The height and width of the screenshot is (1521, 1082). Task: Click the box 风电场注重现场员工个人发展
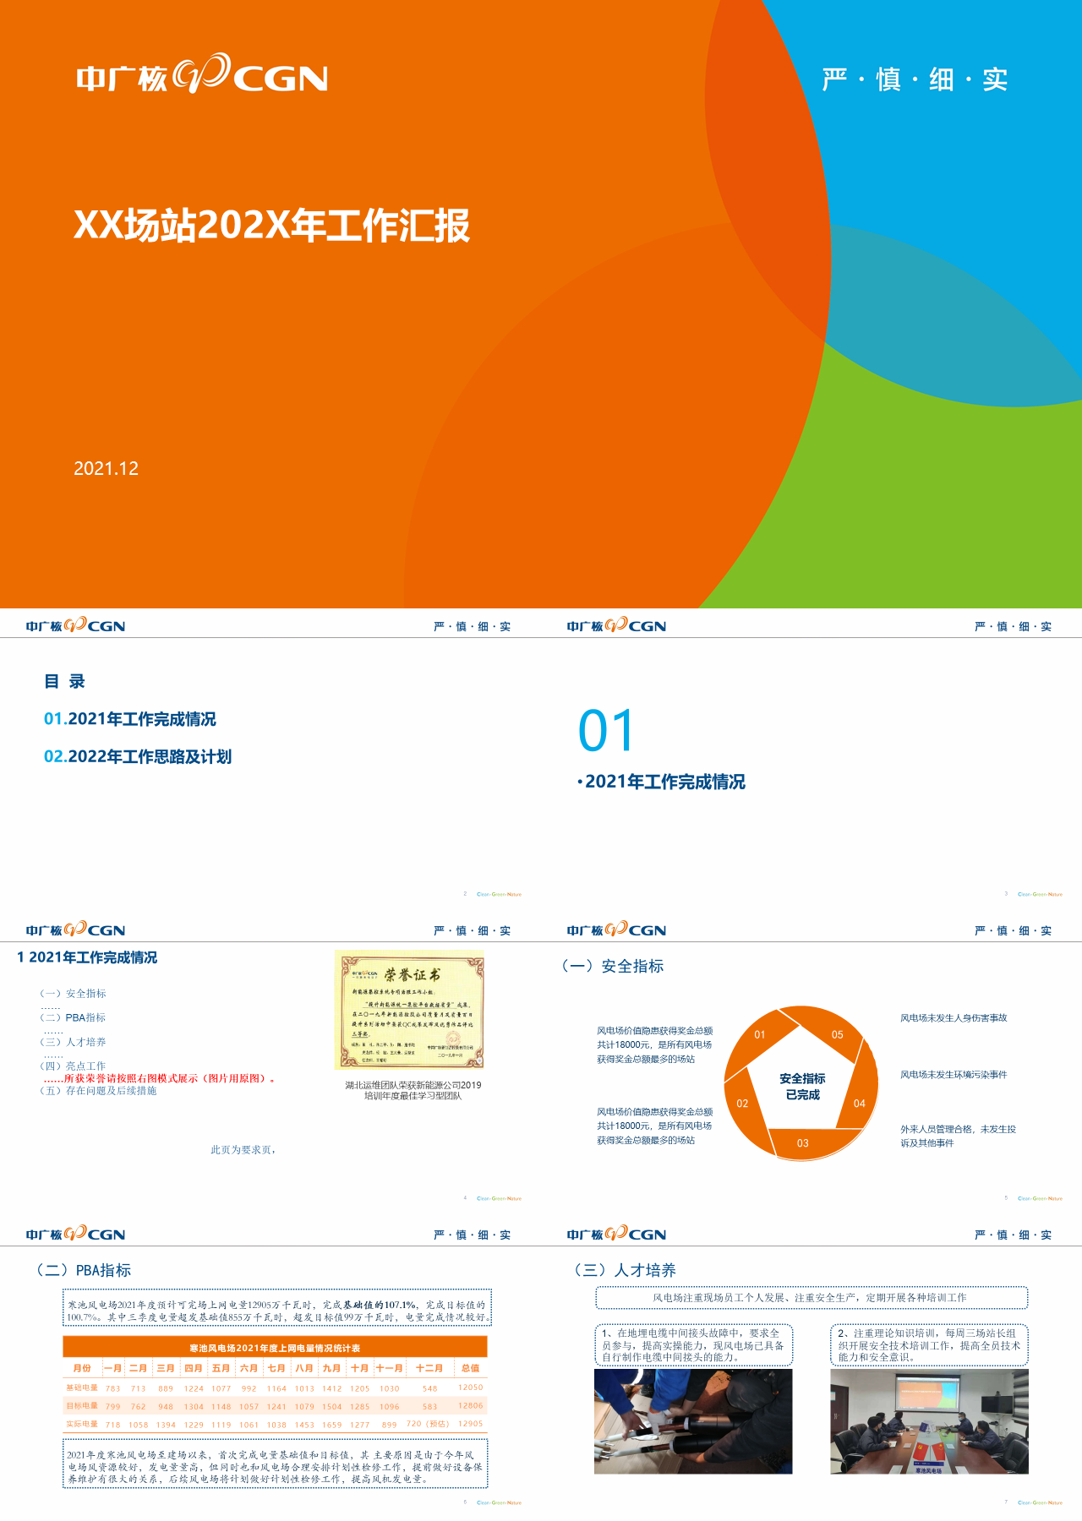click(811, 1297)
